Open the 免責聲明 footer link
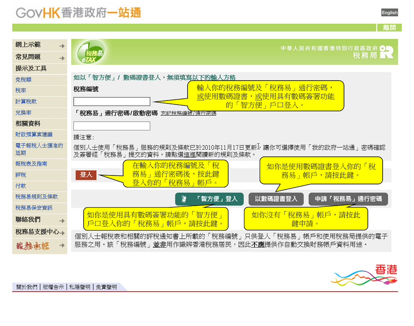Screen dimensions: 414x326 106,287
